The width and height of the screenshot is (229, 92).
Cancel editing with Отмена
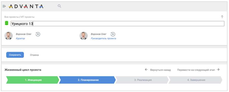[34, 55]
